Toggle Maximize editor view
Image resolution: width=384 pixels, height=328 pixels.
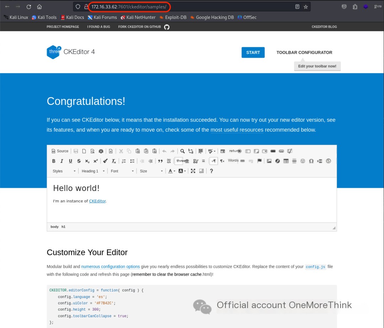tap(193, 171)
